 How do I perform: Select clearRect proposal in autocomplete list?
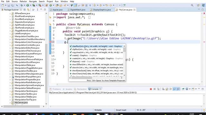96,46
